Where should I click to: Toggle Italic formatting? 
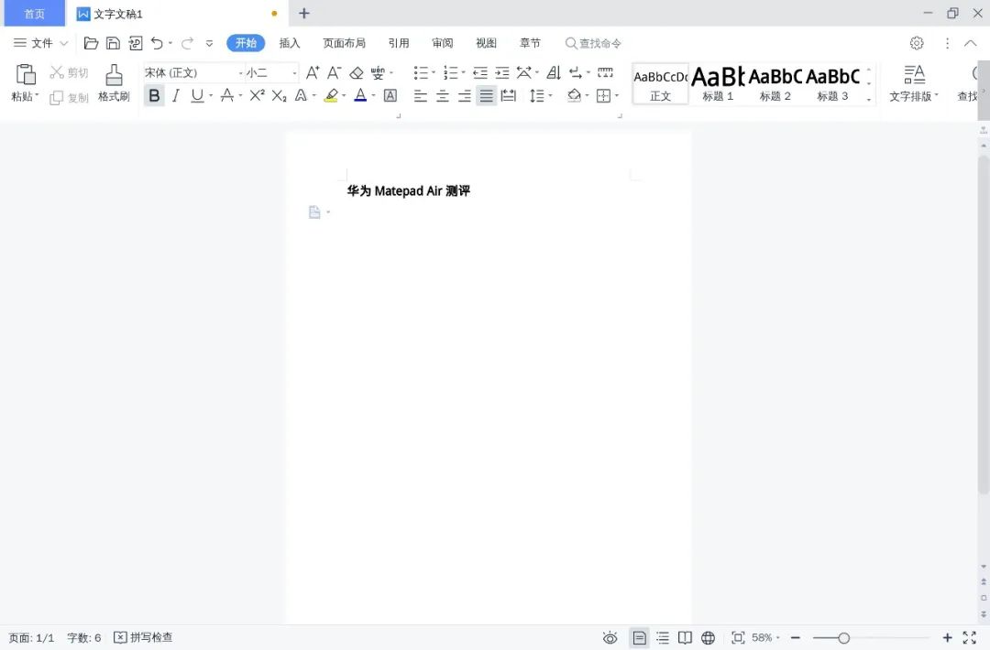coord(176,96)
